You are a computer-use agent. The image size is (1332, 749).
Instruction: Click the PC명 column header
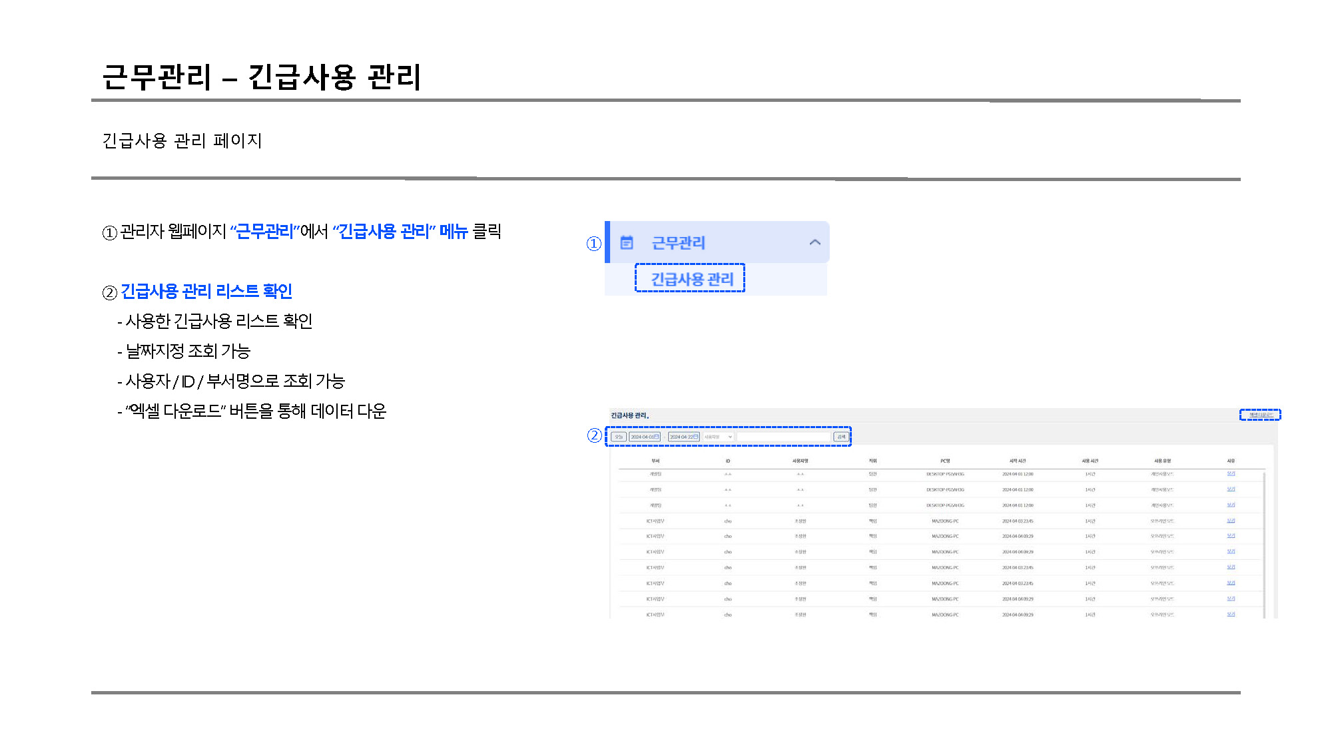[945, 461]
